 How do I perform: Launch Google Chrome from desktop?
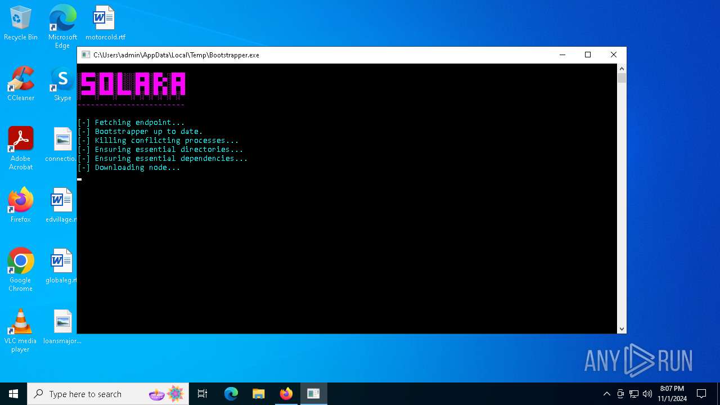coord(21,270)
